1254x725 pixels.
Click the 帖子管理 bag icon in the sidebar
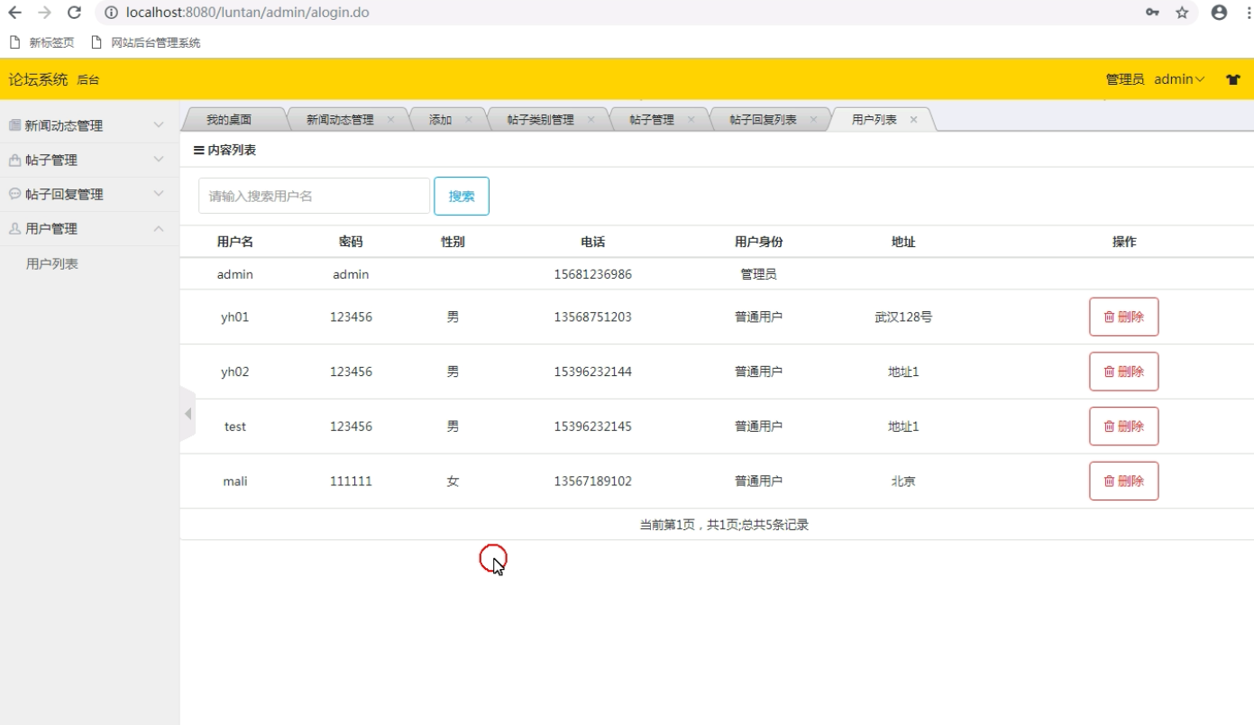point(14,160)
